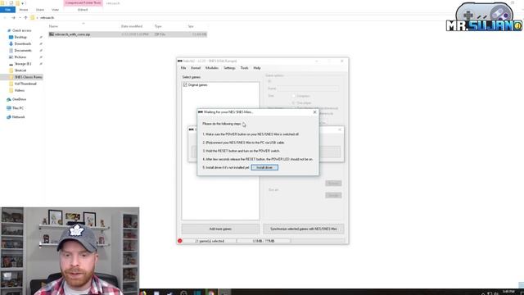
Task: Unpin Desktop using its pin icon
Action: click(41, 37)
